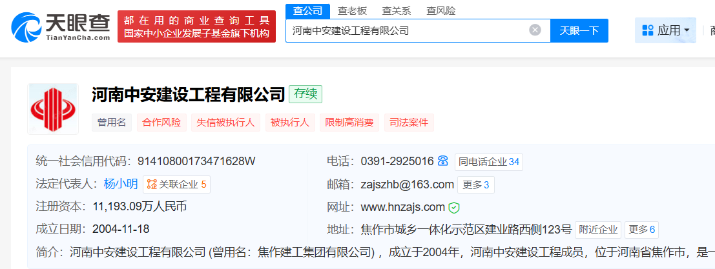Click into the company search input field
Screen dimensions: 715x269
[x=407, y=30]
